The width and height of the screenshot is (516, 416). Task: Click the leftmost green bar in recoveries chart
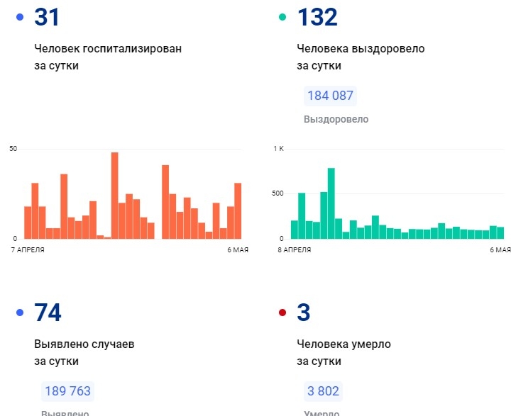pyautogui.click(x=294, y=230)
